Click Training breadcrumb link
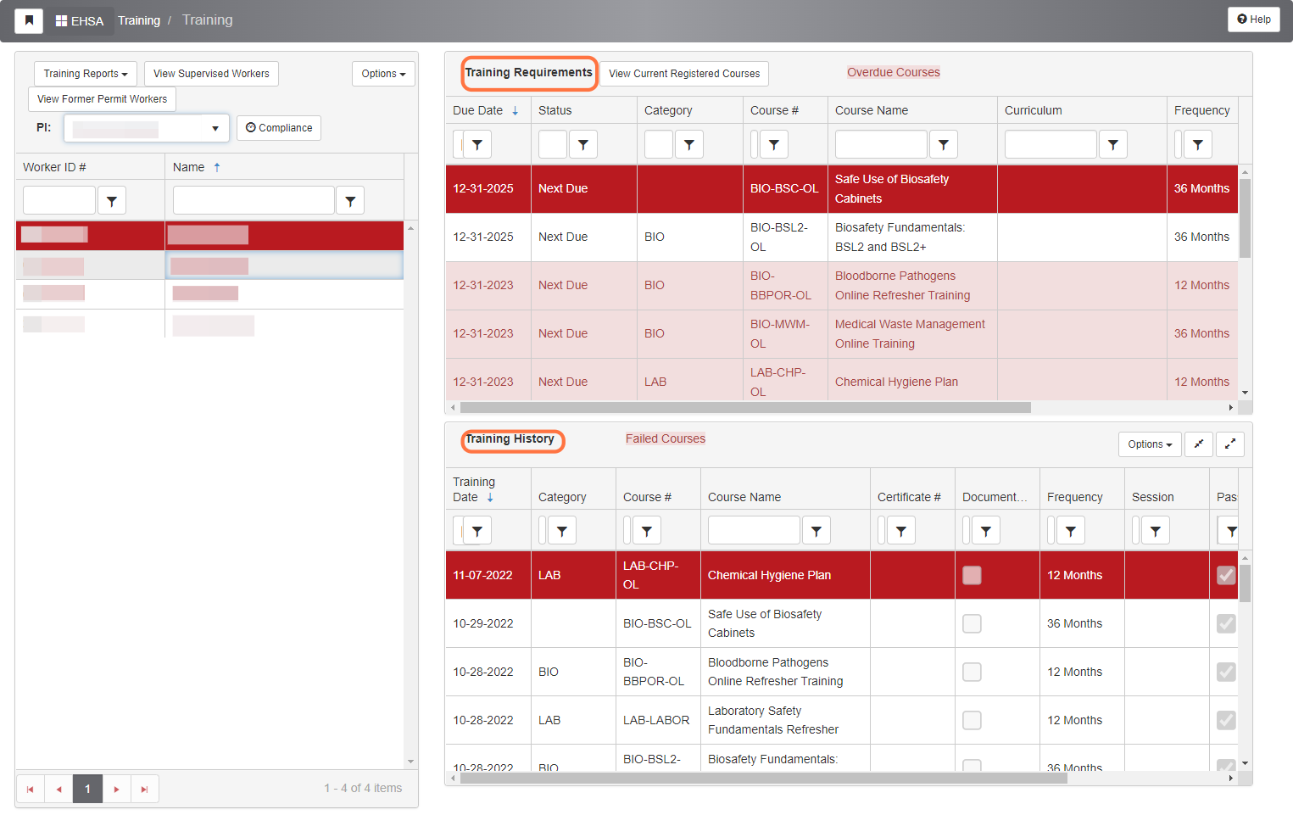The height and width of the screenshot is (815, 1293). coord(139,20)
